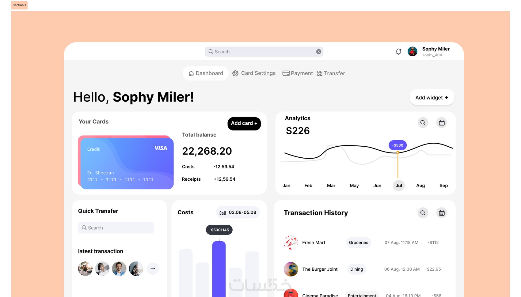Select Mar on the Analytics chart
This screenshot has height=297, width=521.
tap(331, 186)
